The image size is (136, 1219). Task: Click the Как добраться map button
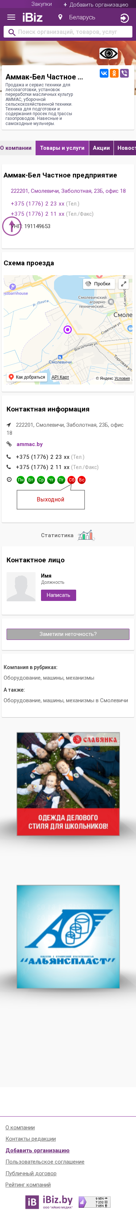27,377
